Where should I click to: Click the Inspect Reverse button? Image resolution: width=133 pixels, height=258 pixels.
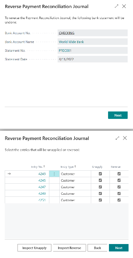(69, 248)
